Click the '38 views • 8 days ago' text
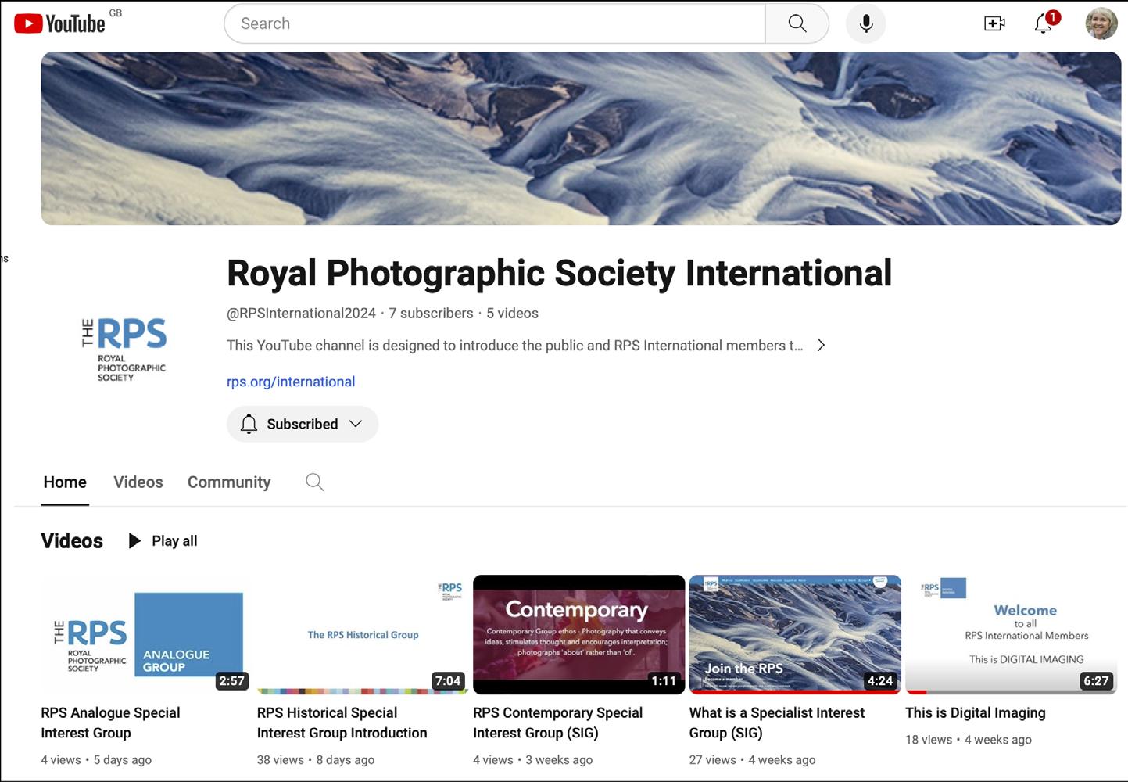This screenshot has width=1128, height=782. click(x=316, y=759)
